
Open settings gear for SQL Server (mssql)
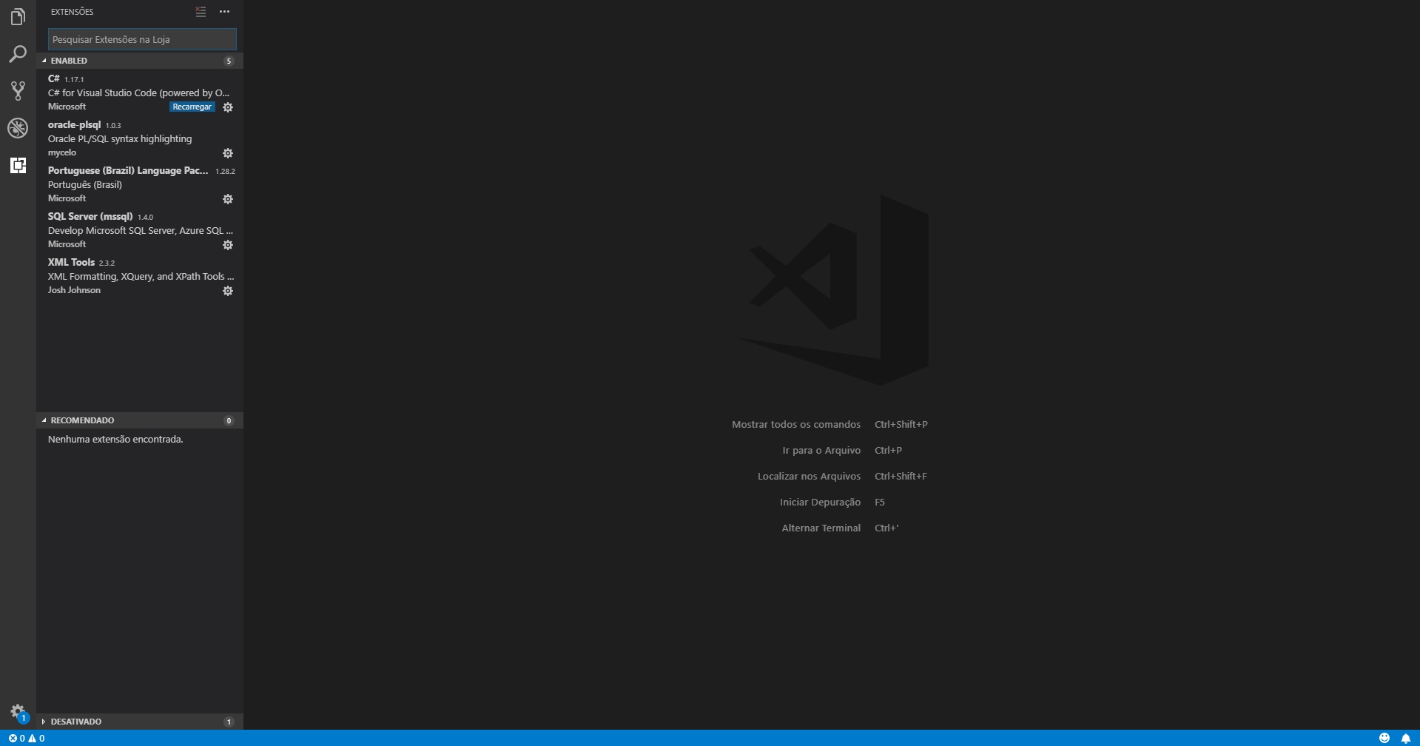point(228,245)
